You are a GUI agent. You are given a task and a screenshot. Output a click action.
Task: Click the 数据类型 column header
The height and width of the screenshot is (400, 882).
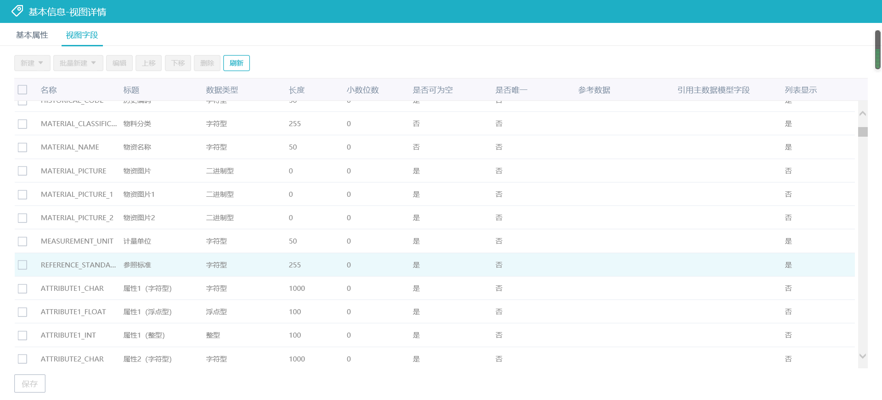(x=222, y=90)
